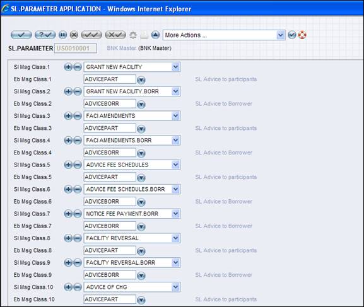The height and width of the screenshot is (307, 364).
Task: Click the double-checkmark authorise icon
Action: click(x=91, y=35)
